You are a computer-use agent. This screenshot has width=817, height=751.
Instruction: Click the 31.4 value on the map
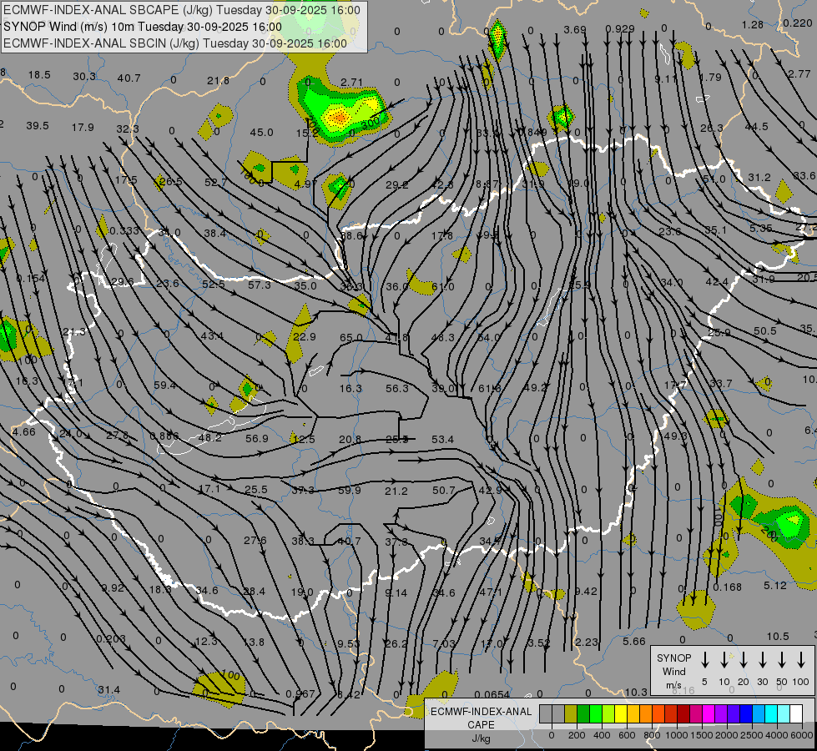click(108, 690)
